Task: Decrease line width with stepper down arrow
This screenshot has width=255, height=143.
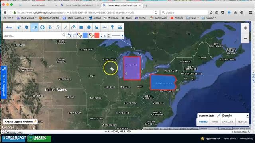Action: (109, 37)
